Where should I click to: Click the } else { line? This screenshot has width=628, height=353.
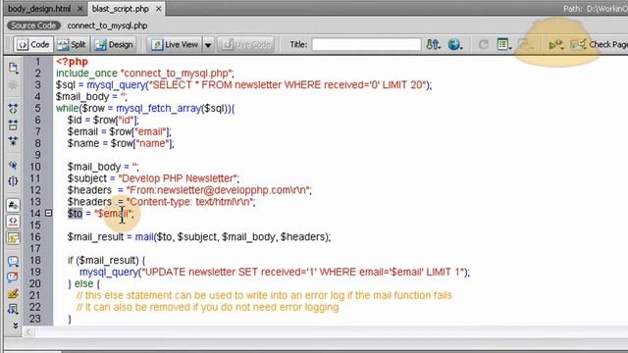[83, 283]
